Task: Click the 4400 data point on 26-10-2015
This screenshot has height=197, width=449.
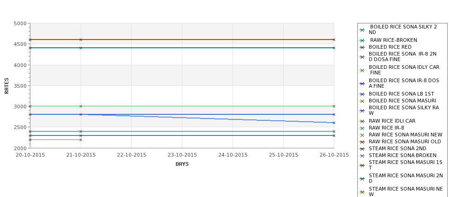Action: [334, 48]
